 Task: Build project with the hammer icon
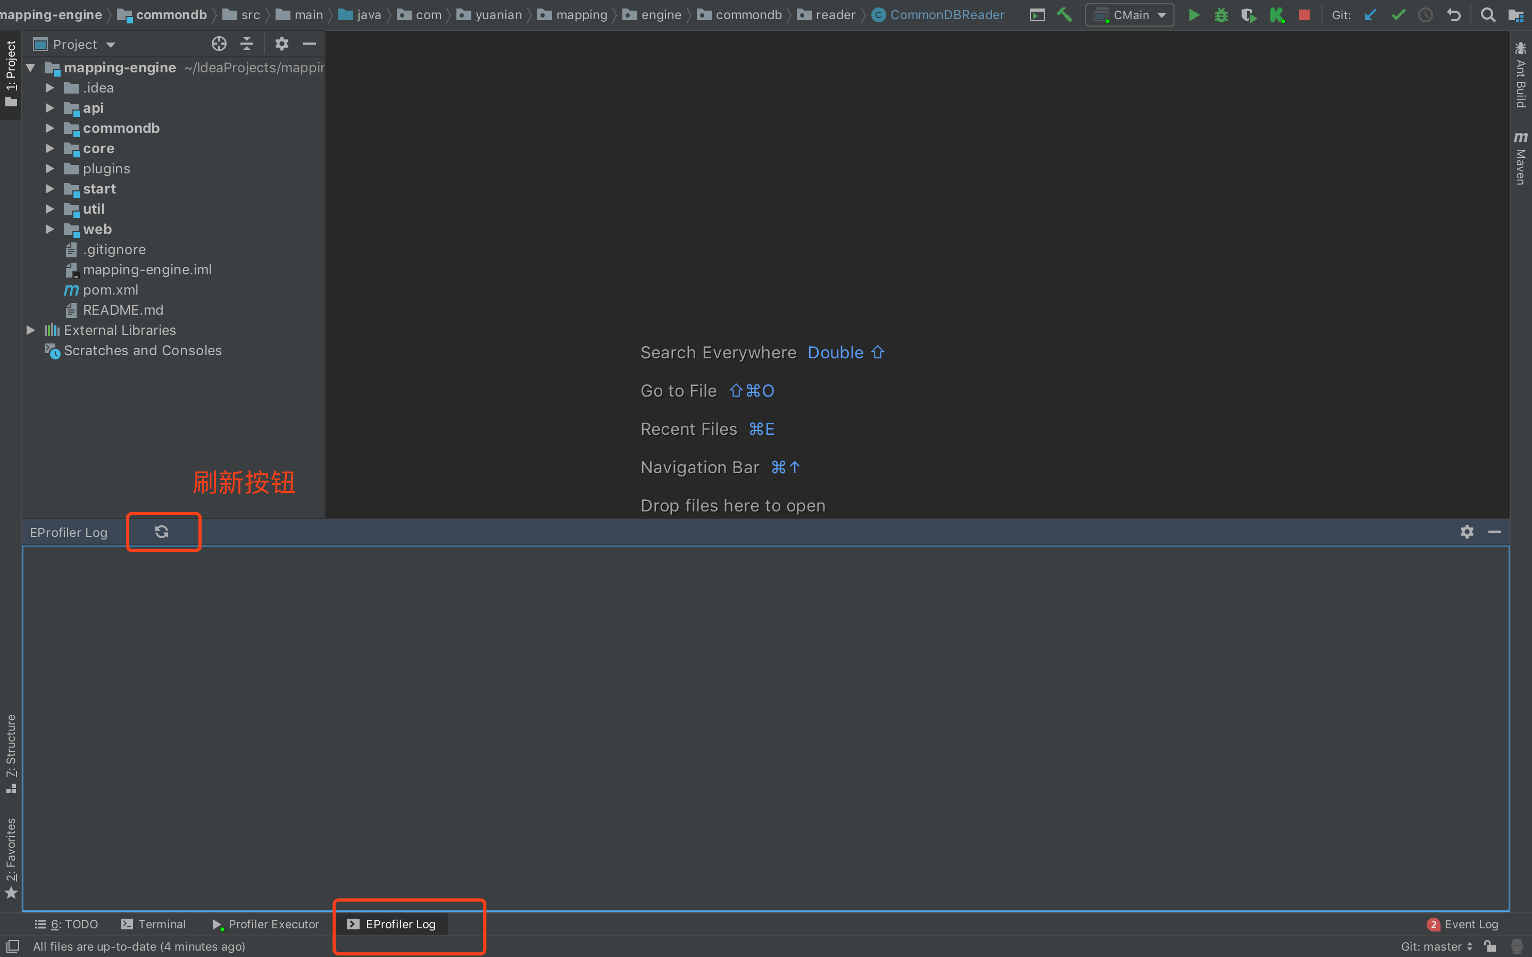click(1065, 14)
